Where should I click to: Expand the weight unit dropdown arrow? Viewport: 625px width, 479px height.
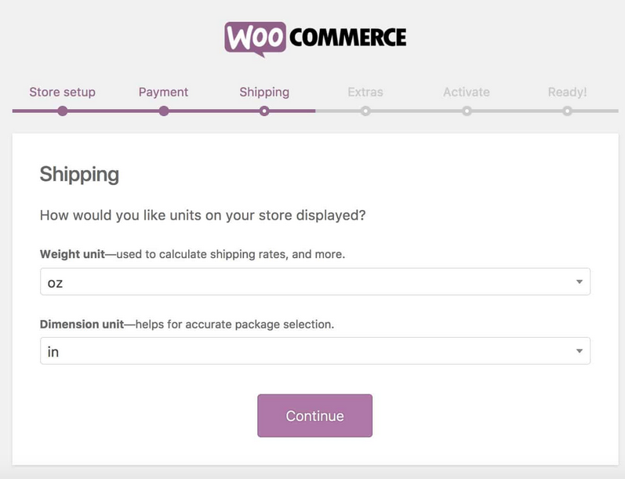tap(579, 282)
